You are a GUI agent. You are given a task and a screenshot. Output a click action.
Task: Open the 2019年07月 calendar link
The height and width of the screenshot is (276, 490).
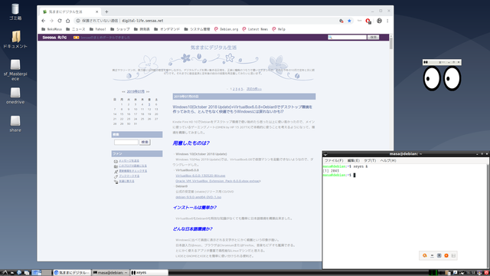click(136, 92)
